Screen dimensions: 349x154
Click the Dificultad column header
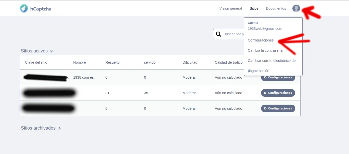[190, 62]
